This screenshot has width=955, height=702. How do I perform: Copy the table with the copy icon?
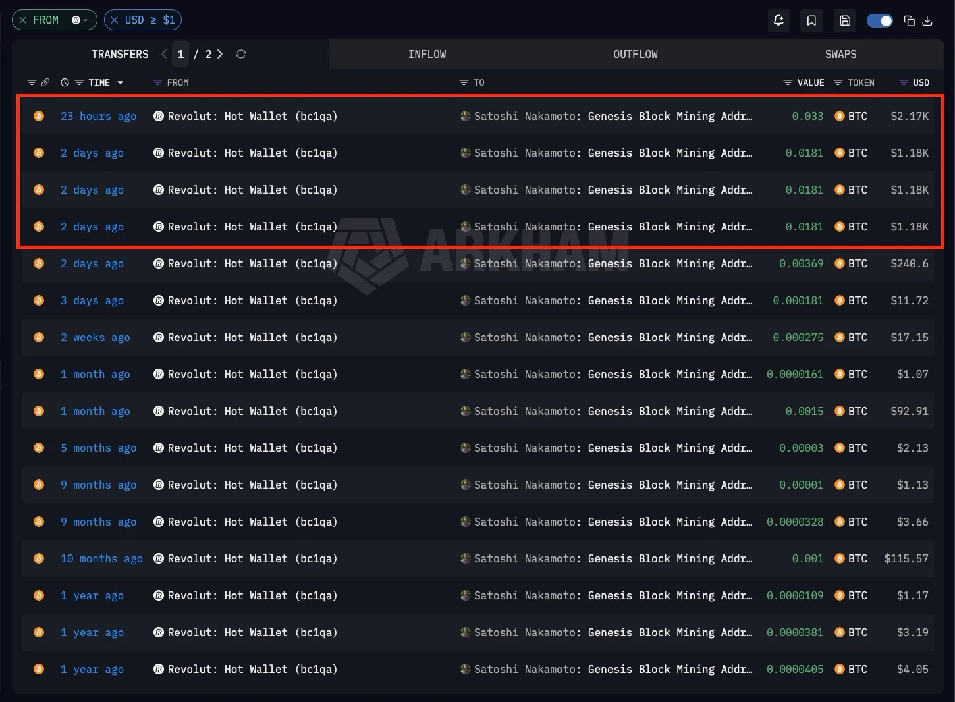coord(910,20)
